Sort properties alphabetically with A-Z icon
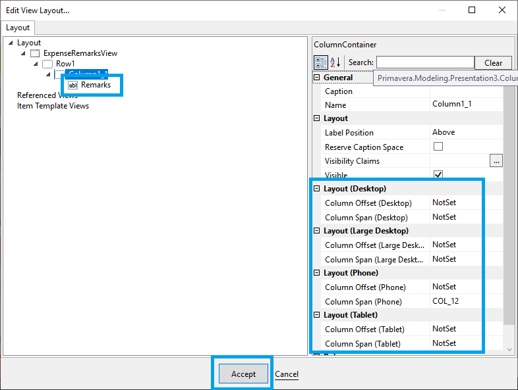Screen dimensions: 518x390 tap(335, 62)
